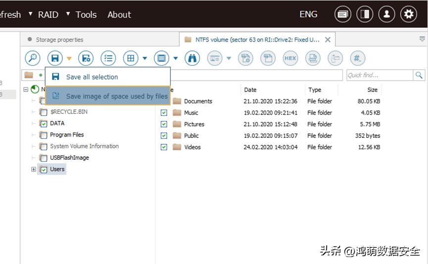
Task: Uncheck the DATA folder checkbox
Action: click(44, 124)
